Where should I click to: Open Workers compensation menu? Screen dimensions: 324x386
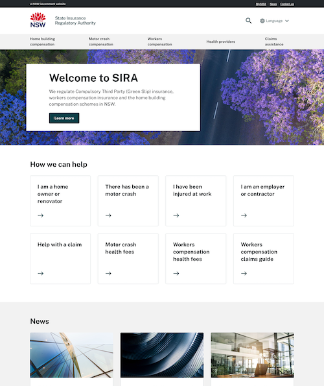[160, 42]
